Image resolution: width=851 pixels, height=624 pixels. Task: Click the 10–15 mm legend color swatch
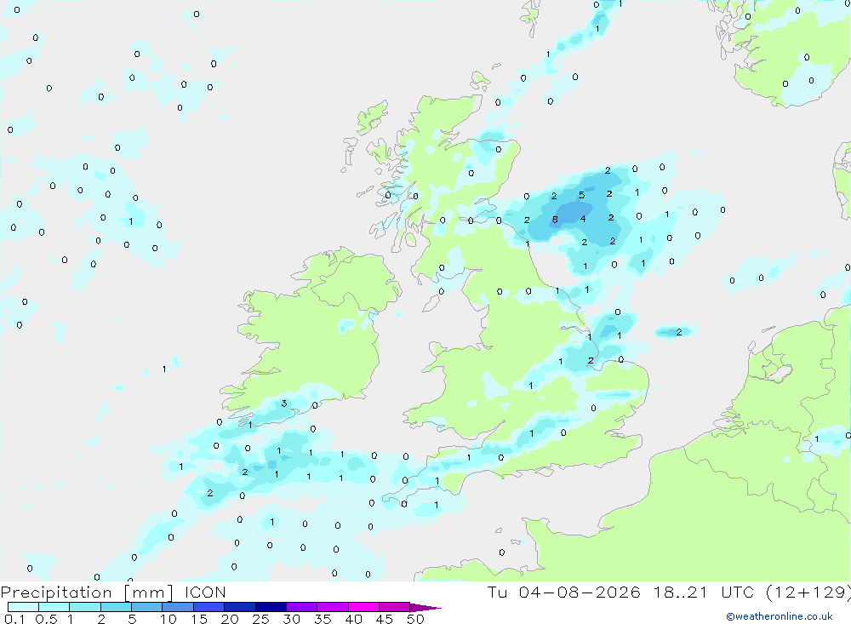[x=178, y=607]
